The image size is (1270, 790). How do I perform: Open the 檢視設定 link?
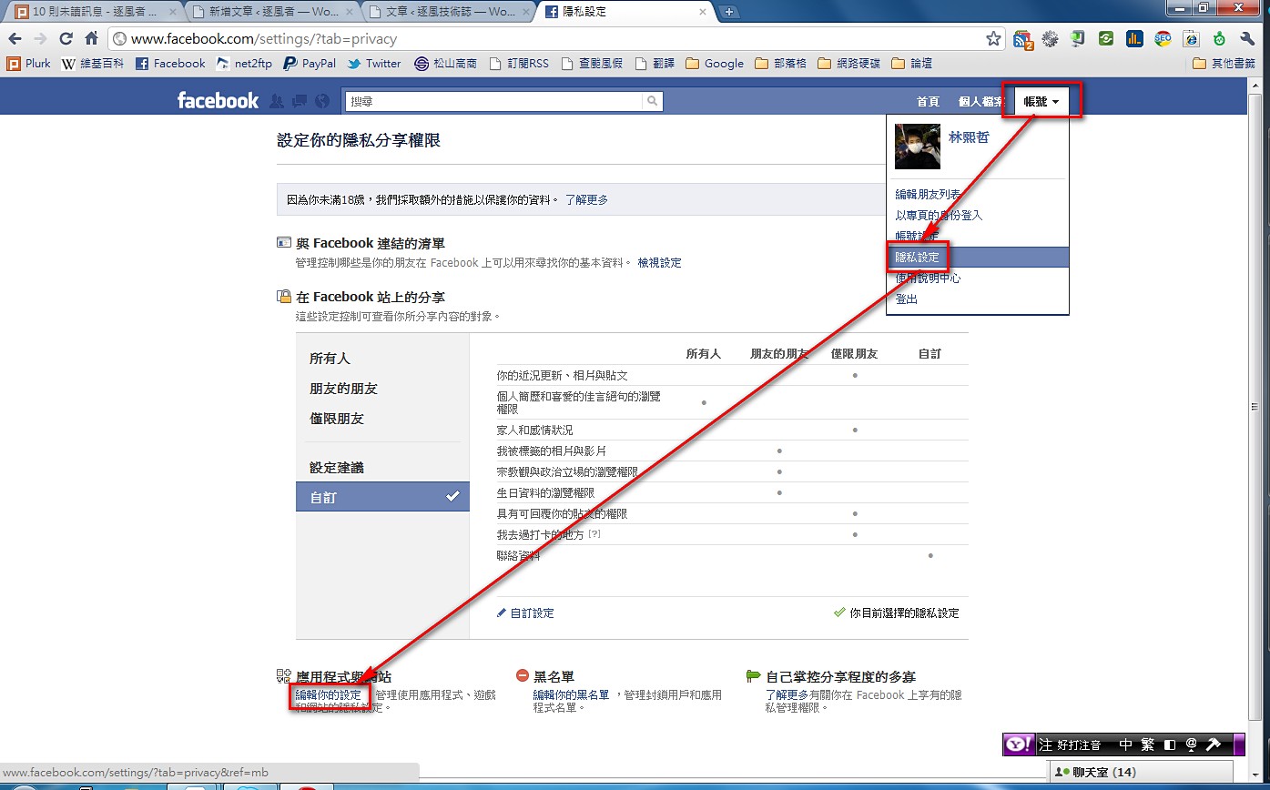coord(659,263)
